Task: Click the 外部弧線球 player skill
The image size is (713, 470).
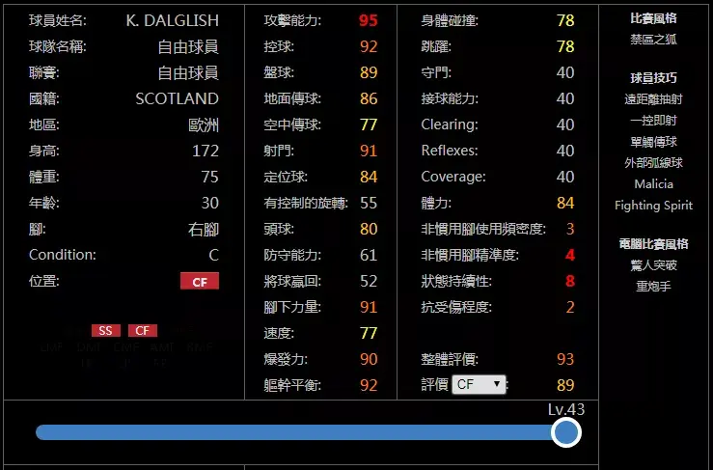Action: [x=653, y=163]
